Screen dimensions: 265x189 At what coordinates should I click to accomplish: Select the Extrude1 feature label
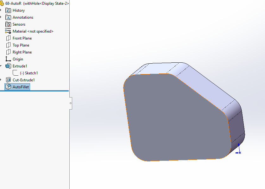point(20,66)
